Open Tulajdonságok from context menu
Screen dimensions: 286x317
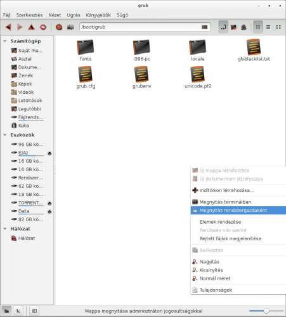coord(238,290)
